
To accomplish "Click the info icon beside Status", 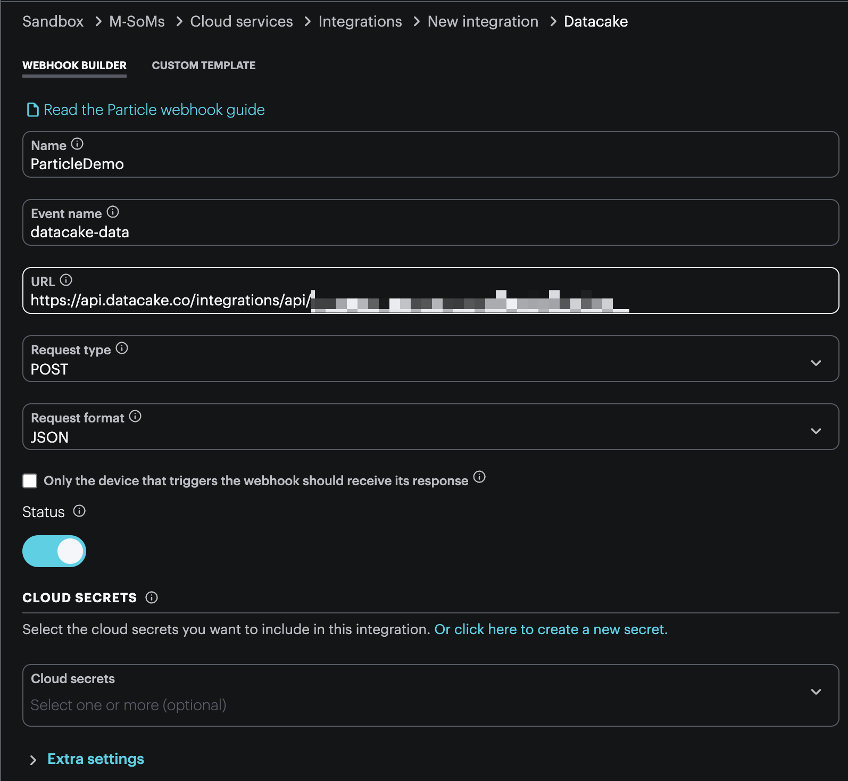I will click(79, 511).
